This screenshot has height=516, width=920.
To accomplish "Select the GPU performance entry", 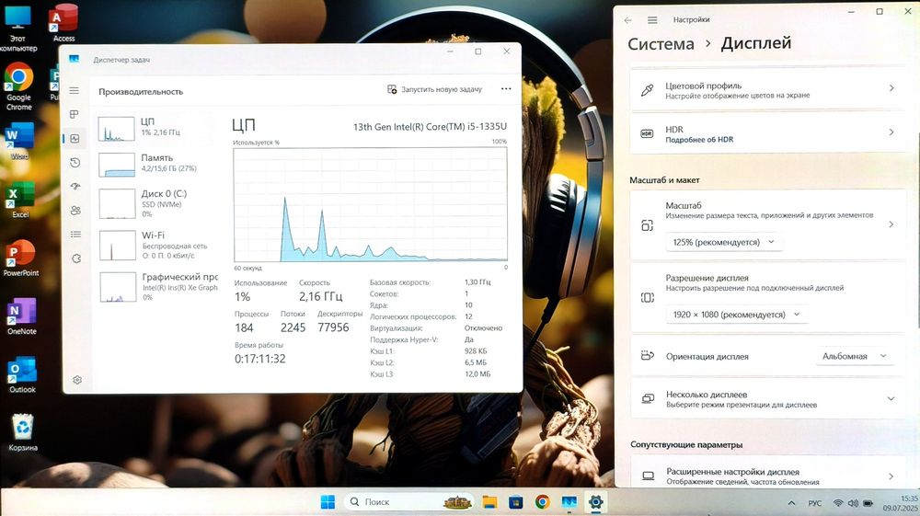I will (158, 286).
